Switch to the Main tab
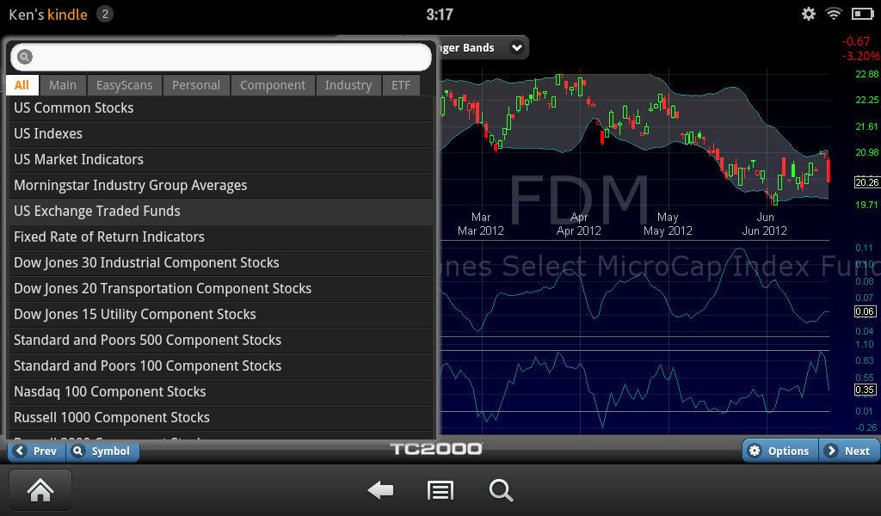The height and width of the screenshot is (516, 881). [63, 85]
